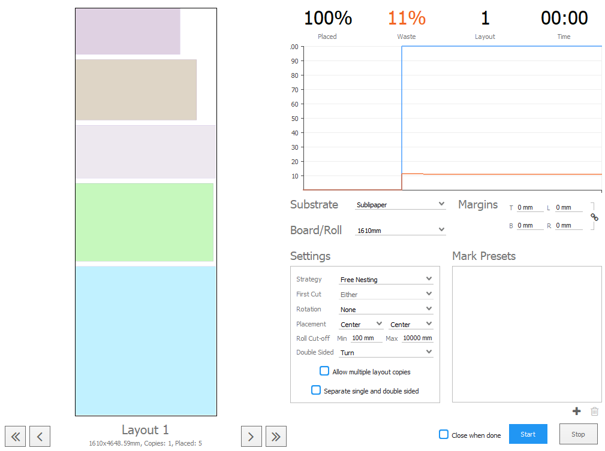Change the Rotation dropdown setting

(x=386, y=310)
